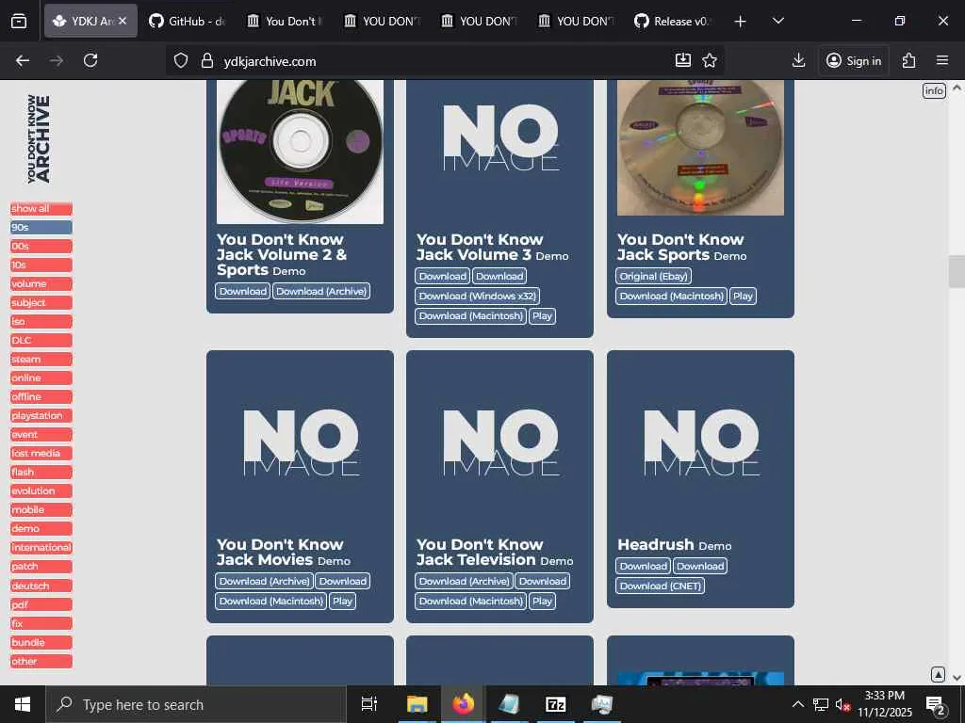Click Download (Archive) for Volume 2 & Sports
This screenshot has width=965, height=723.
322,292
